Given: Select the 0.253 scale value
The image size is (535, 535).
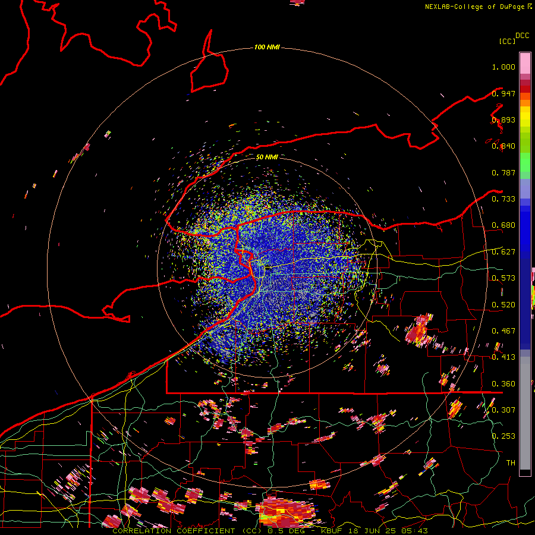Looking at the screenshot, I should [x=503, y=436].
